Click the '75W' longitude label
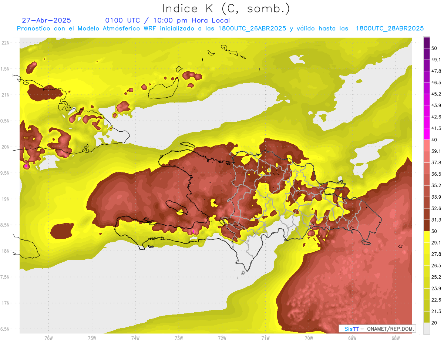Viewport: 444px width, 343px height. coord(92,338)
